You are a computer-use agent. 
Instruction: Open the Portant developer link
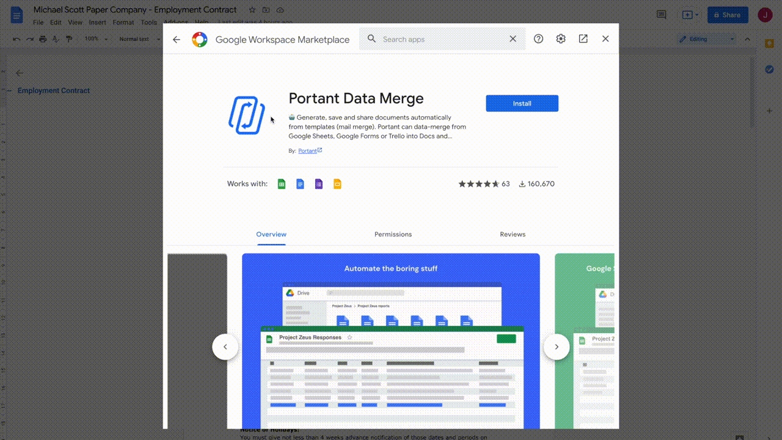click(308, 151)
